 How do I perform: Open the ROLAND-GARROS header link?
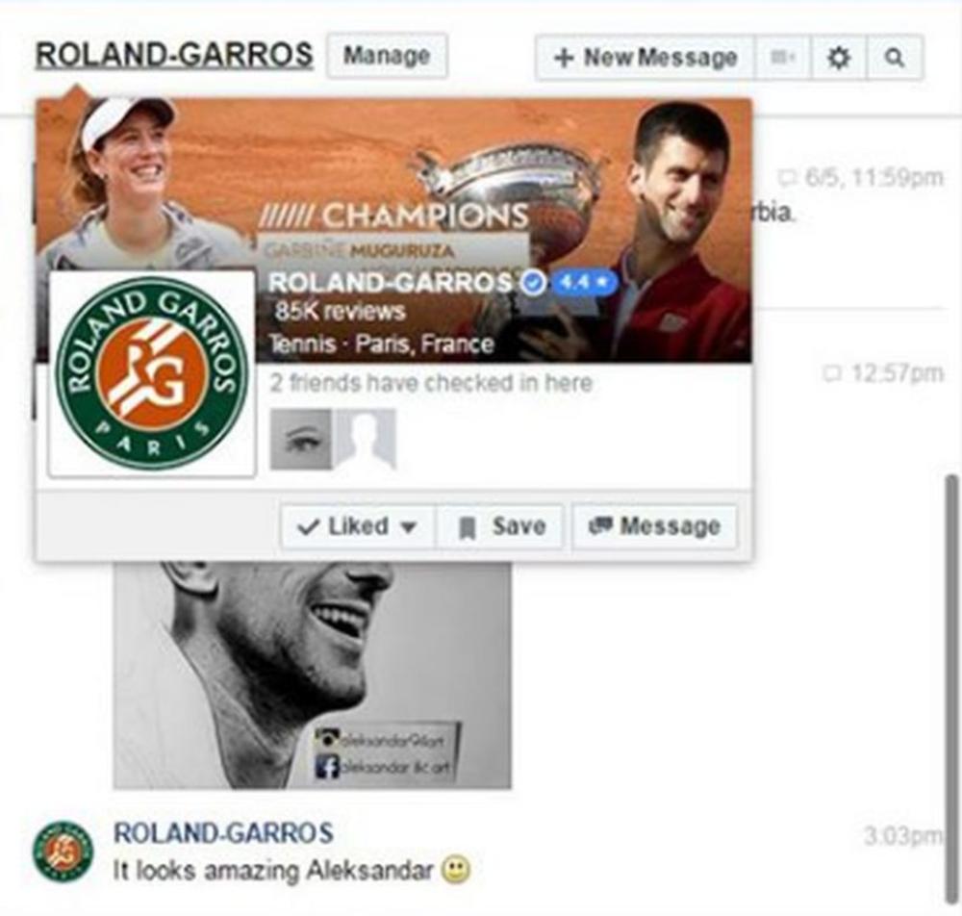(174, 55)
